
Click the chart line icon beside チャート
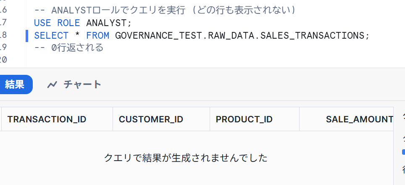[x=52, y=85]
